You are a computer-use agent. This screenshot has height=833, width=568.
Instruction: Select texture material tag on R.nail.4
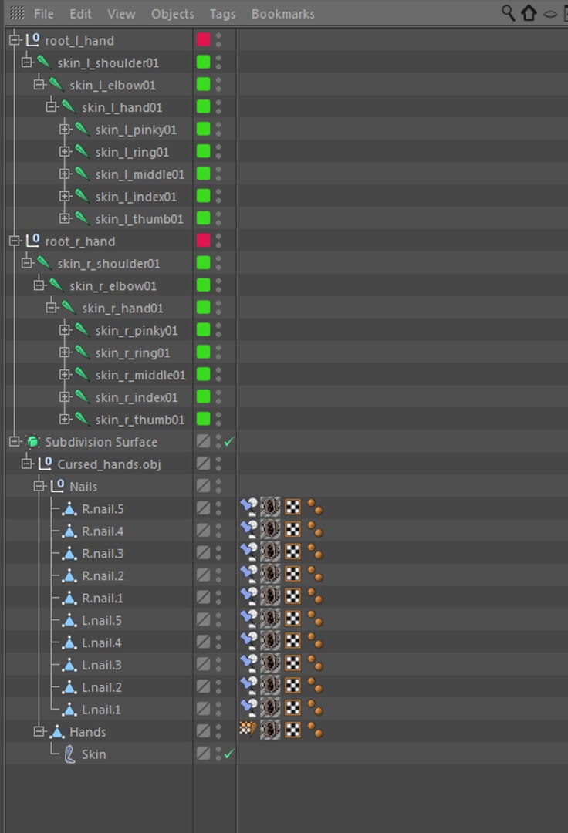click(270, 529)
